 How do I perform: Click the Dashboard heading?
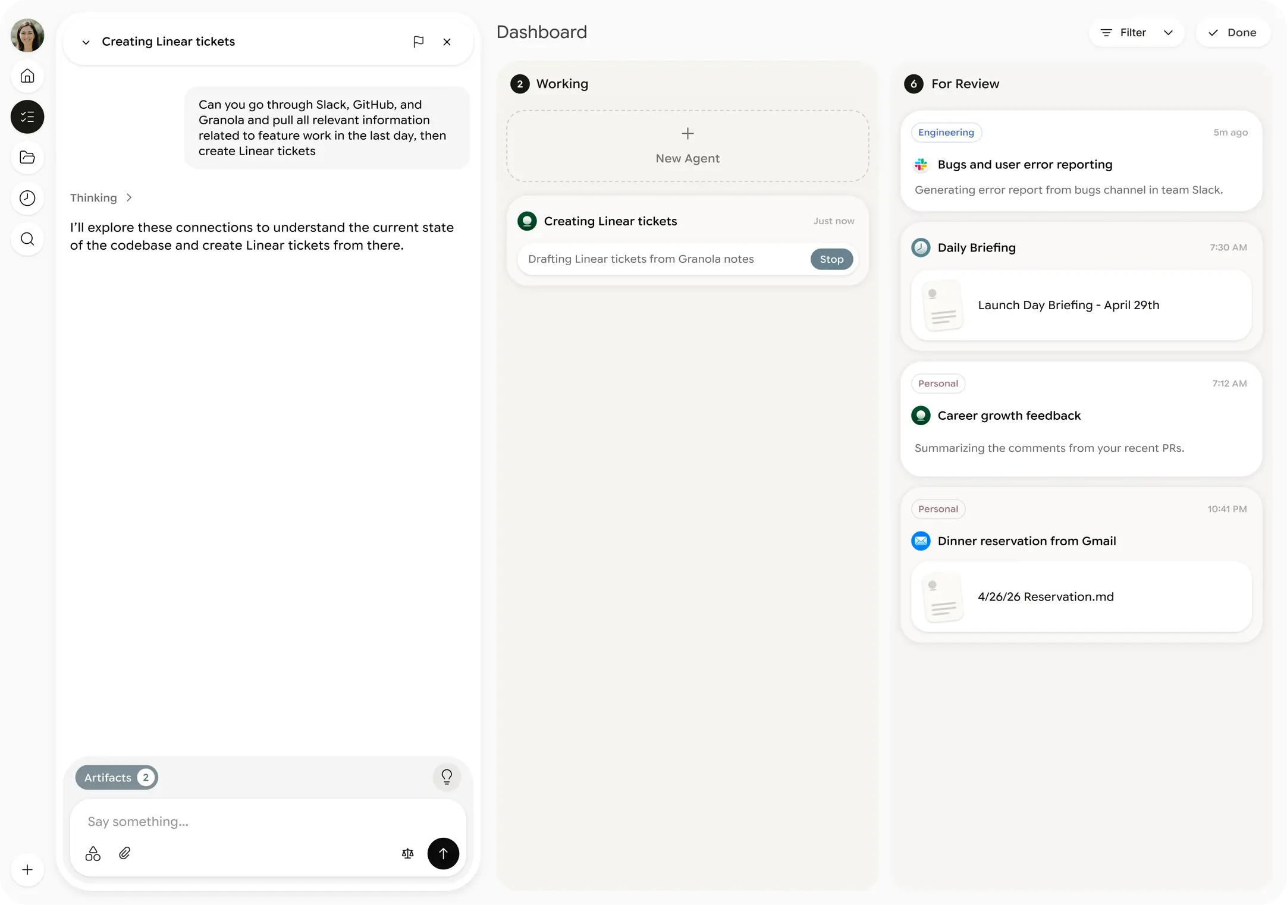coord(541,32)
